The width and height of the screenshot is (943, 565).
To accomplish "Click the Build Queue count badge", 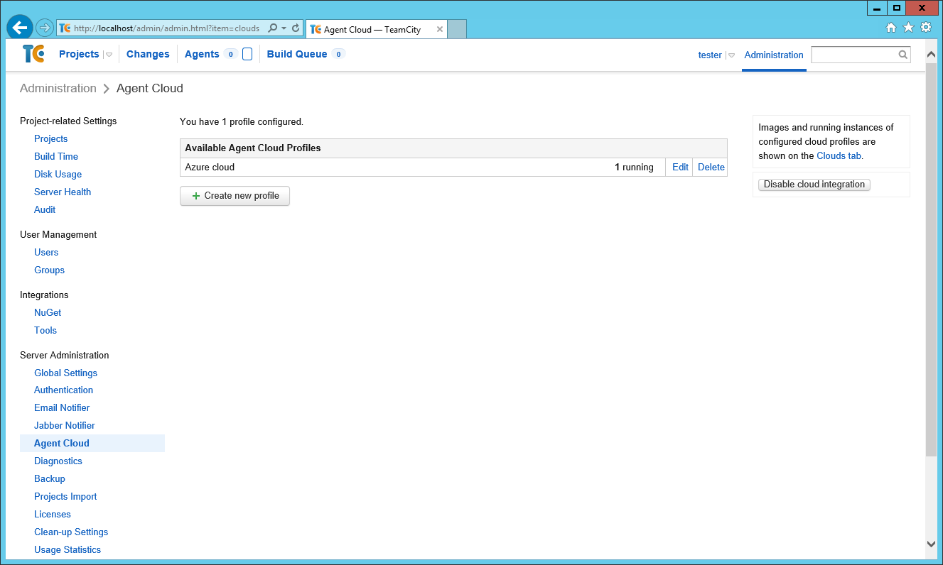I will click(x=338, y=54).
